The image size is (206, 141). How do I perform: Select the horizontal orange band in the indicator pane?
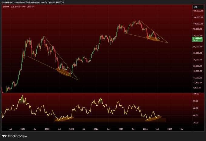click(x=110, y=120)
